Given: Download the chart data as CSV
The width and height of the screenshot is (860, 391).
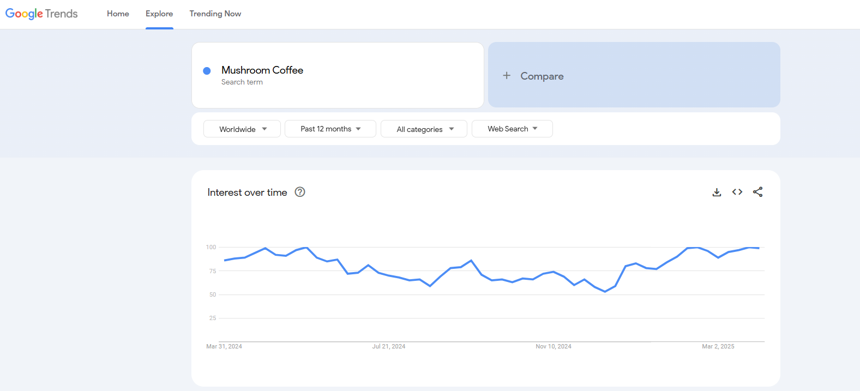Looking at the screenshot, I should click(x=717, y=192).
